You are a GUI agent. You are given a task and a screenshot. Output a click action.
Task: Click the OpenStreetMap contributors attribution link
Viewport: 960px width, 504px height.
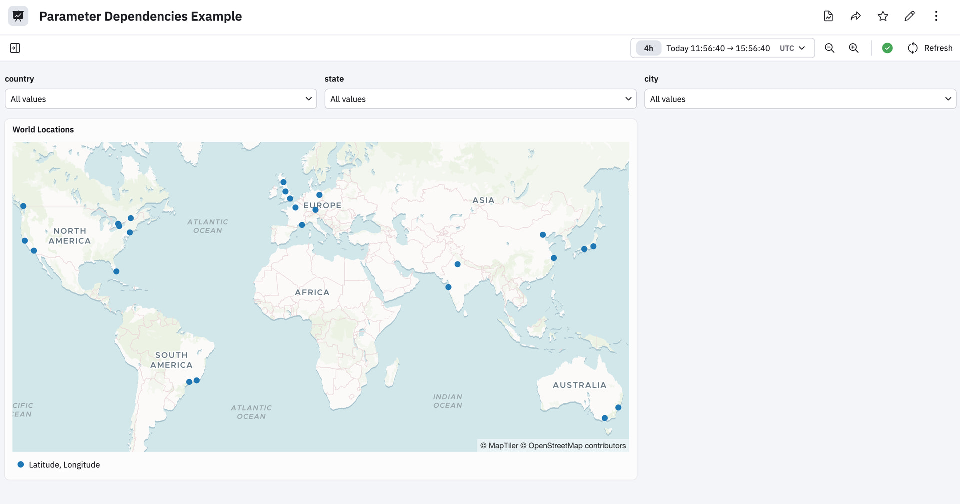[x=577, y=446]
